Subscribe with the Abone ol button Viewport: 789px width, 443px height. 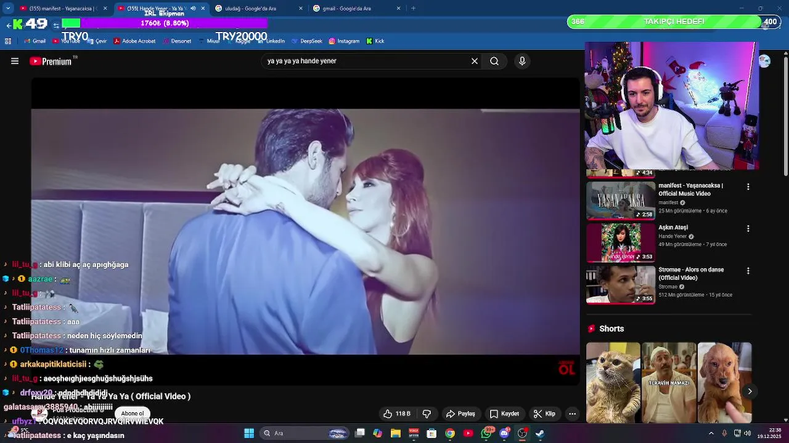(x=133, y=413)
